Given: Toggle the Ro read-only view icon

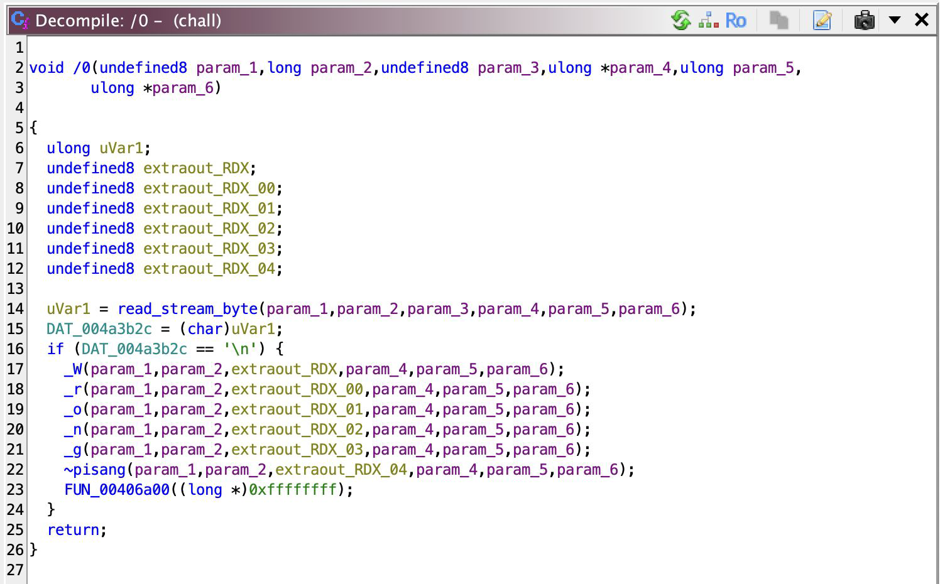Looking at the screenshot, I should point(736,20).
